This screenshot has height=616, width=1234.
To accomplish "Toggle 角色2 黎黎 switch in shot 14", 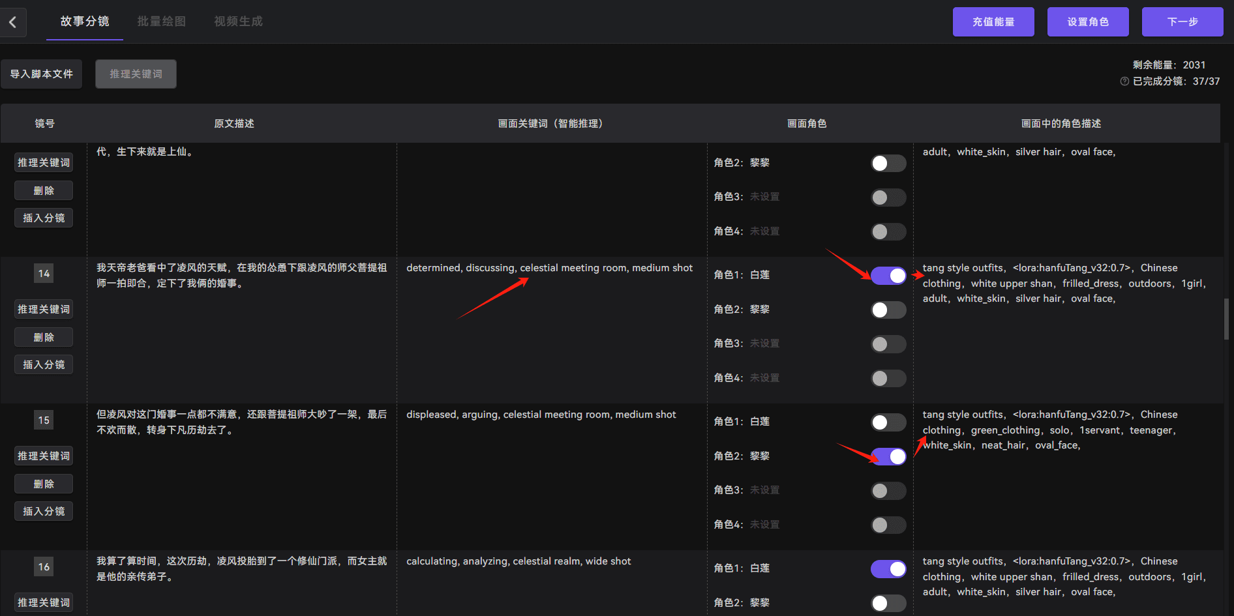I will pos(888,310).
